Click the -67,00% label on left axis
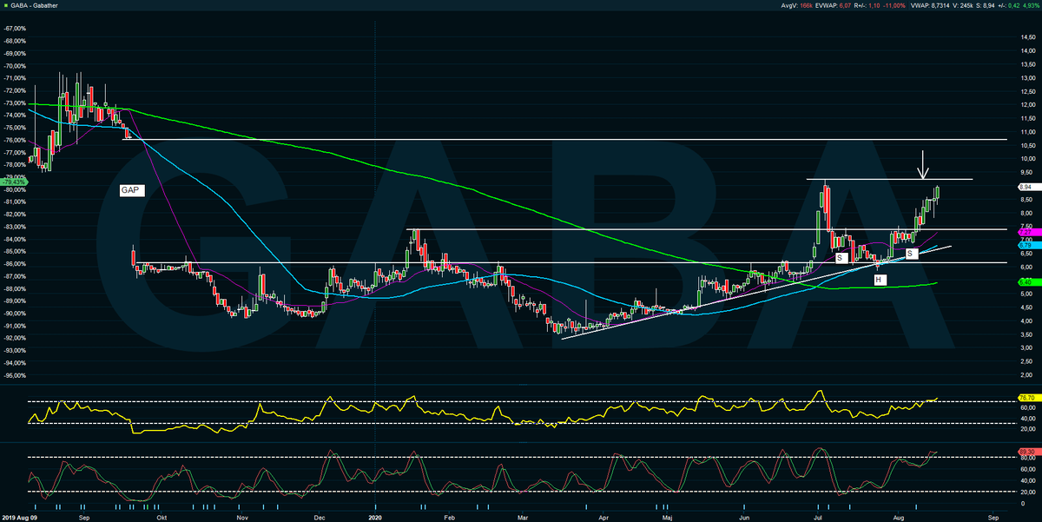The height and width of the screenshot is (522, 1042). (x=14, y=28)
